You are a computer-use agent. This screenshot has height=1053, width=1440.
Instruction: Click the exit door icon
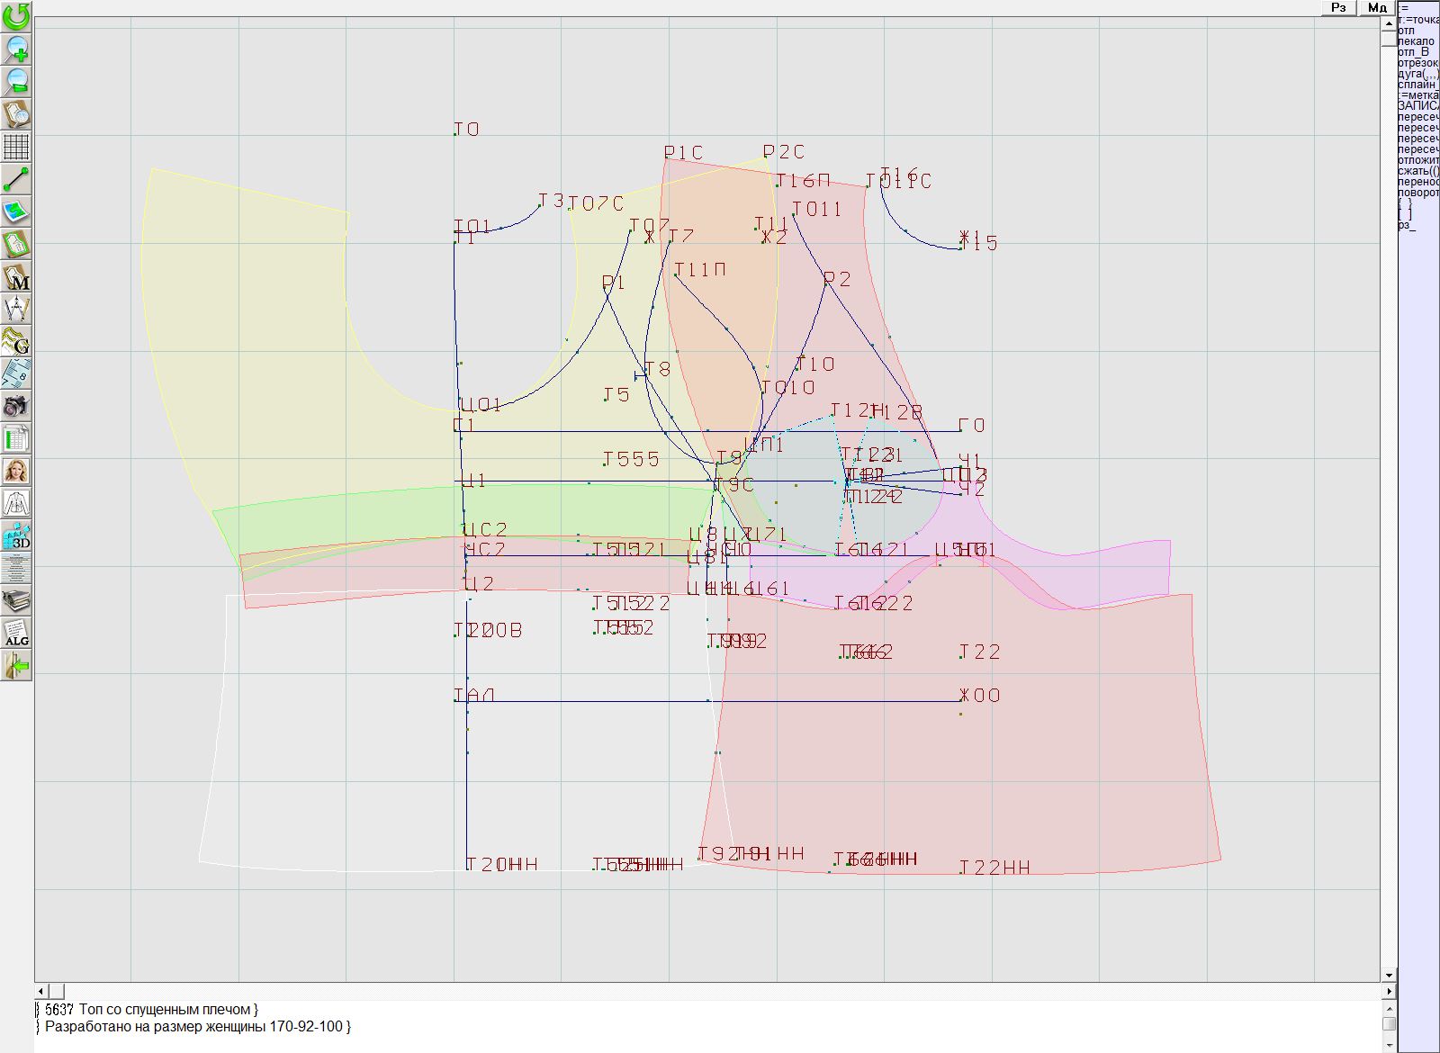click(16, 665)
